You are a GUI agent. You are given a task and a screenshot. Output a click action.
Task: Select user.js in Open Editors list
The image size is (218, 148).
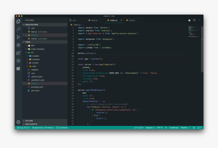(x=45, y=38)
